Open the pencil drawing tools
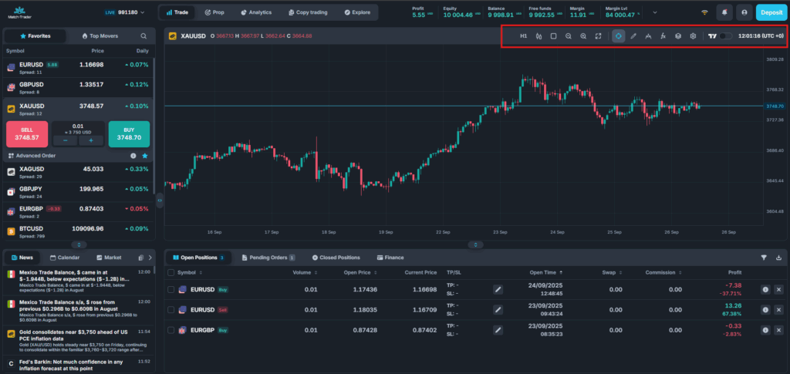This screenshot has width=790, height=374. click(633, 36)
